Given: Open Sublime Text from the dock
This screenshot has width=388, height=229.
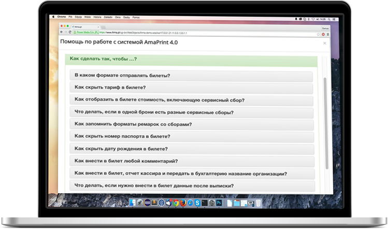Looking at the screenshot, I should click(x=154, y=203).
